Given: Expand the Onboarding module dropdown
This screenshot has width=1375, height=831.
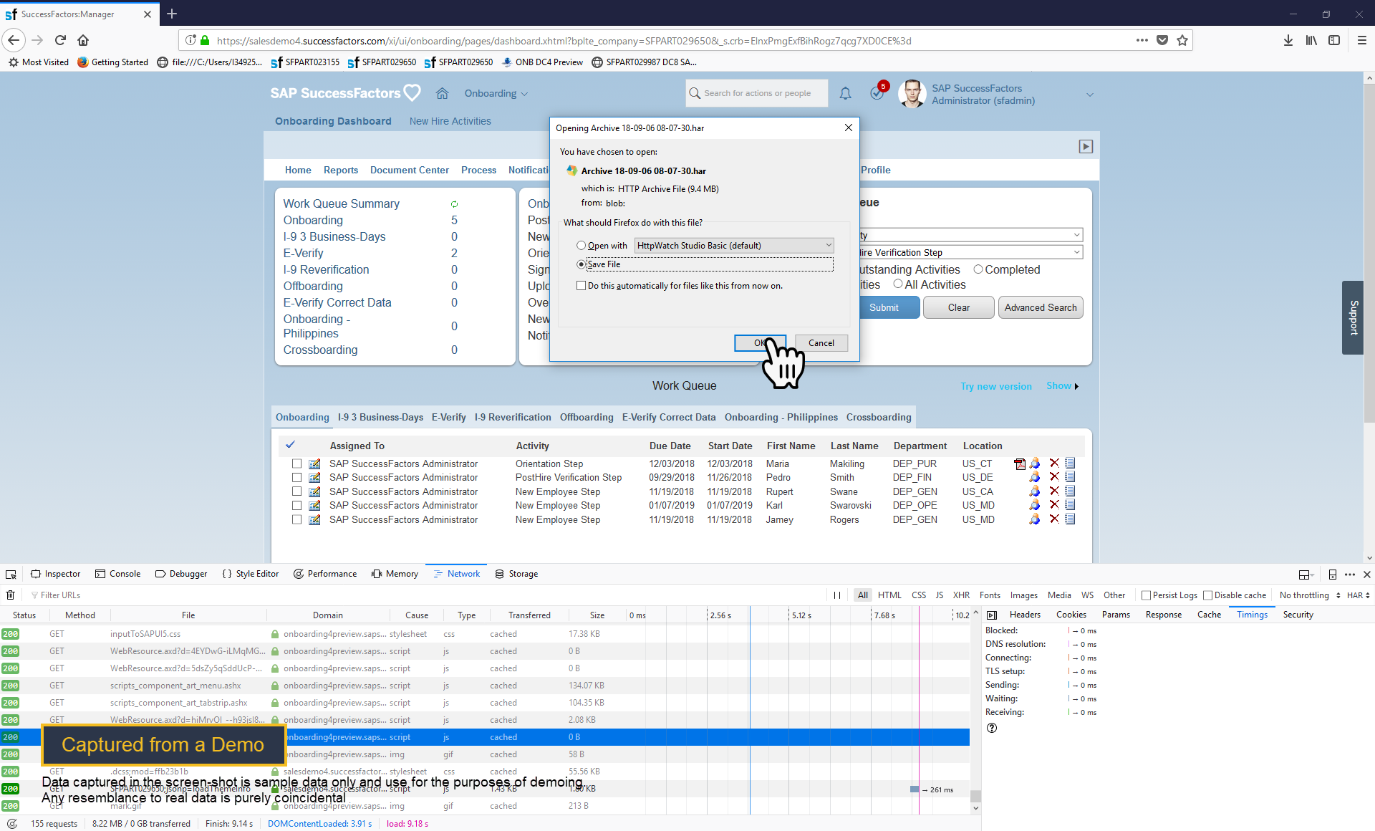Looking at the screenshot, I should (496, 94).
